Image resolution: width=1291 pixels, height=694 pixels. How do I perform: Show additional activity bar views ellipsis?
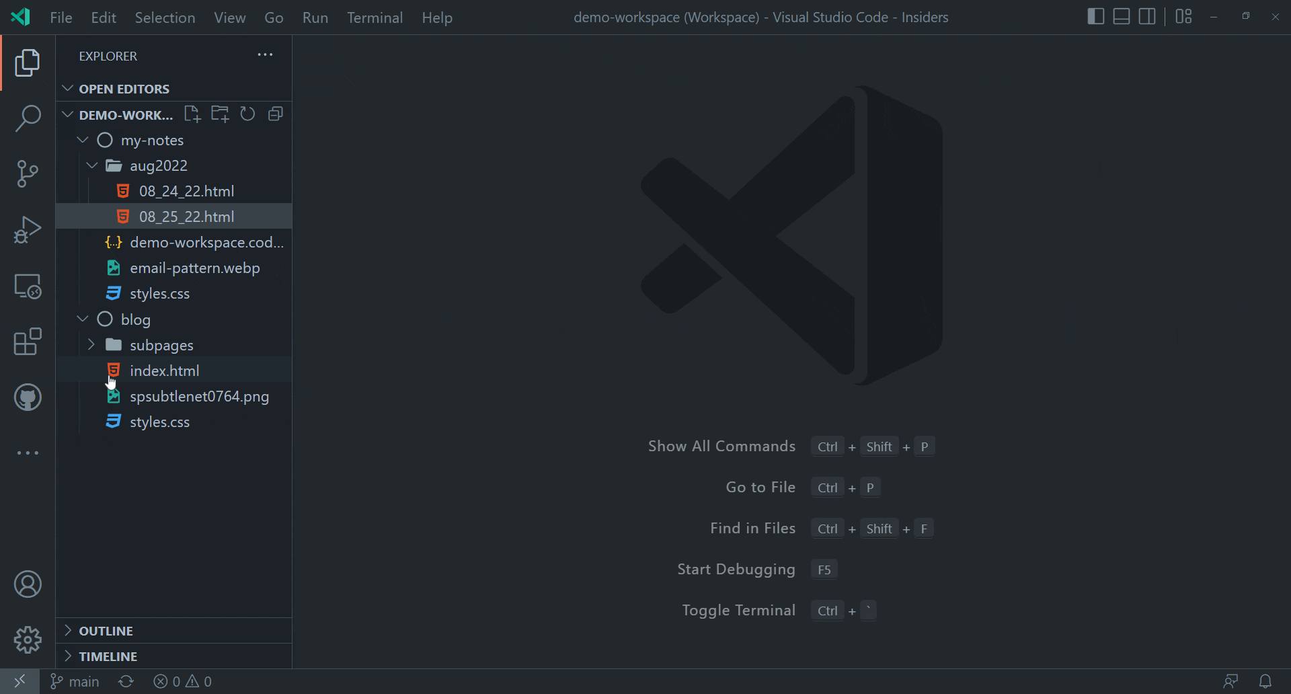28,453
